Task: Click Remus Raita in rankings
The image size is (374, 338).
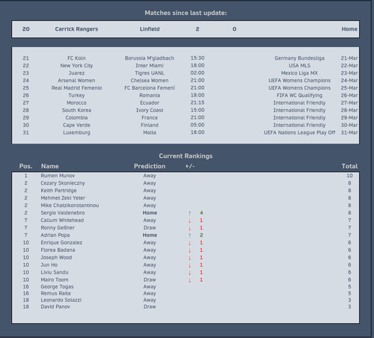Action: click(55, 293)
